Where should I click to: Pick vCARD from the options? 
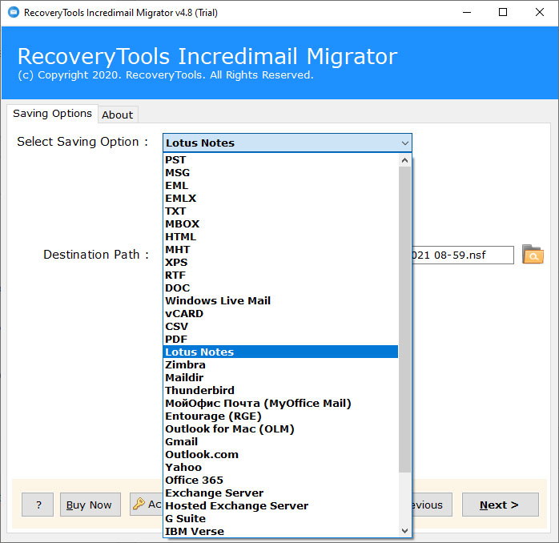pyautogui.click(x=280, y=314)
